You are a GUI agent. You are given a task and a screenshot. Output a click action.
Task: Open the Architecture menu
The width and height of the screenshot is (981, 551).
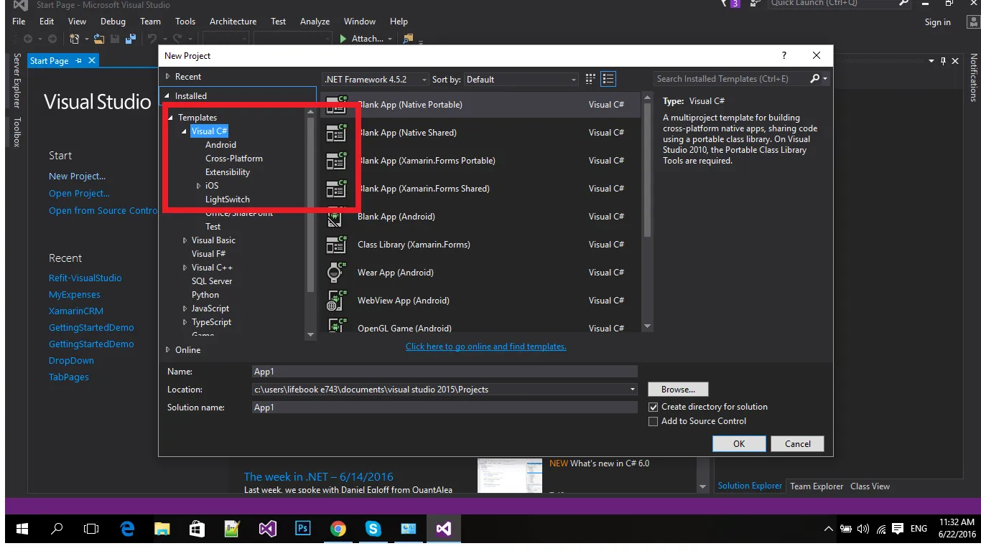tap(233, 22)
